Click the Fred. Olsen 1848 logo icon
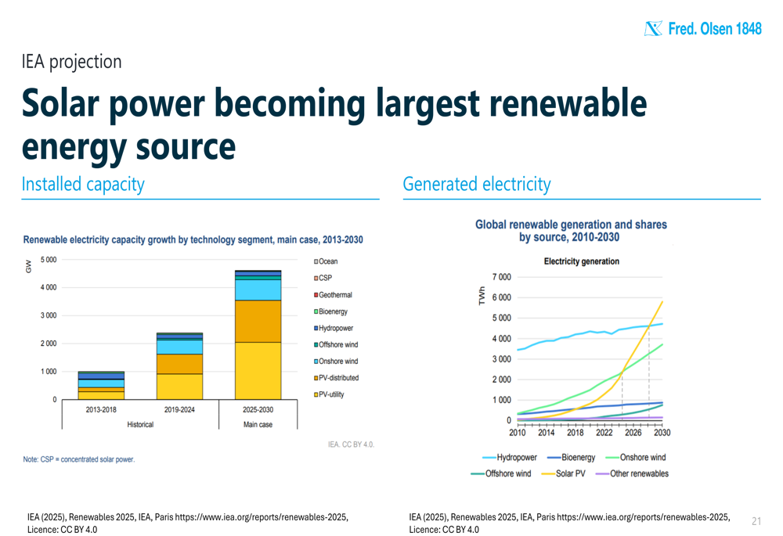 [653, 29]
